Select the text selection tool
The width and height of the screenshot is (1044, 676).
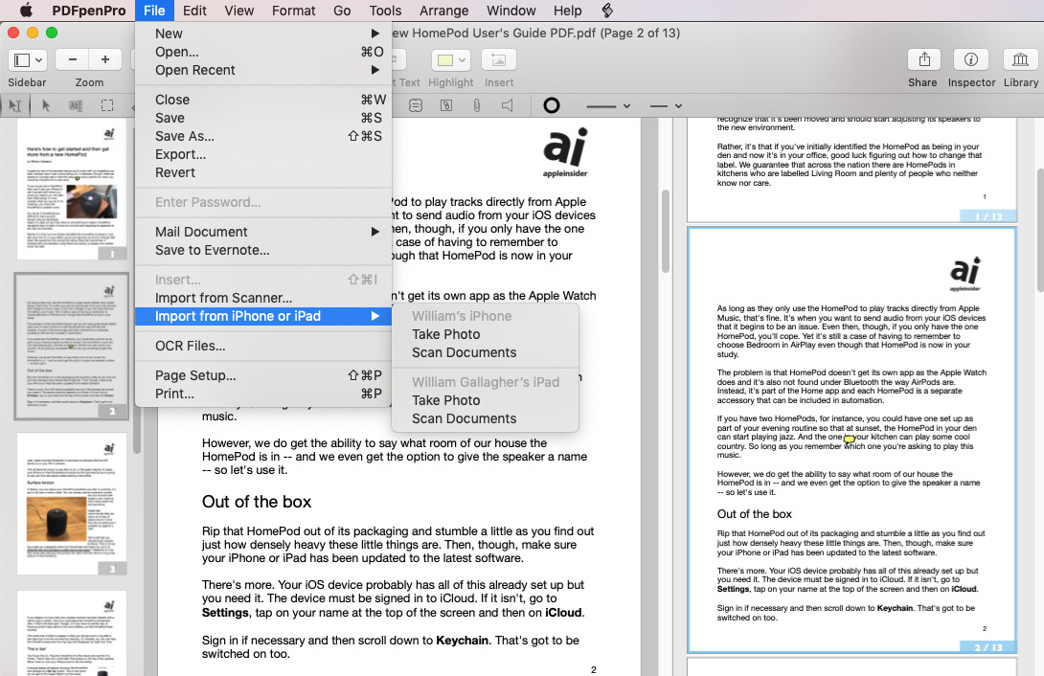(14, 105)
